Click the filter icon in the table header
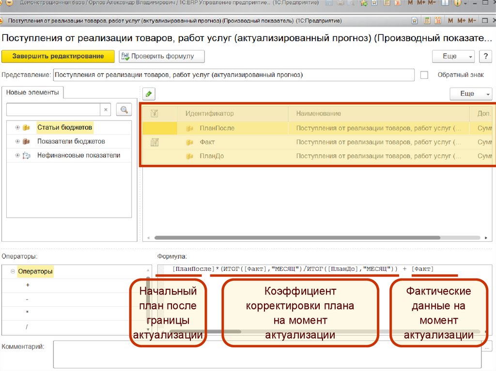Image resolution: width=496 pixels, height=371 pixels. pyautogui.click(x=155, y=113)
